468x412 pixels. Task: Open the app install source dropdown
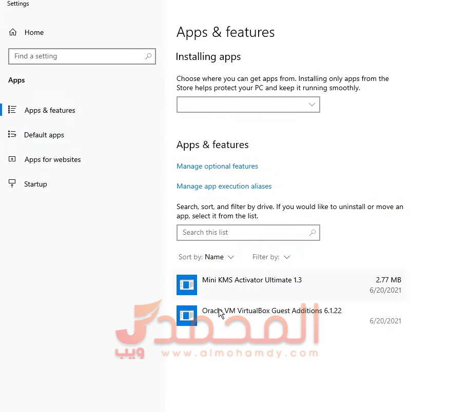[248, 105]
